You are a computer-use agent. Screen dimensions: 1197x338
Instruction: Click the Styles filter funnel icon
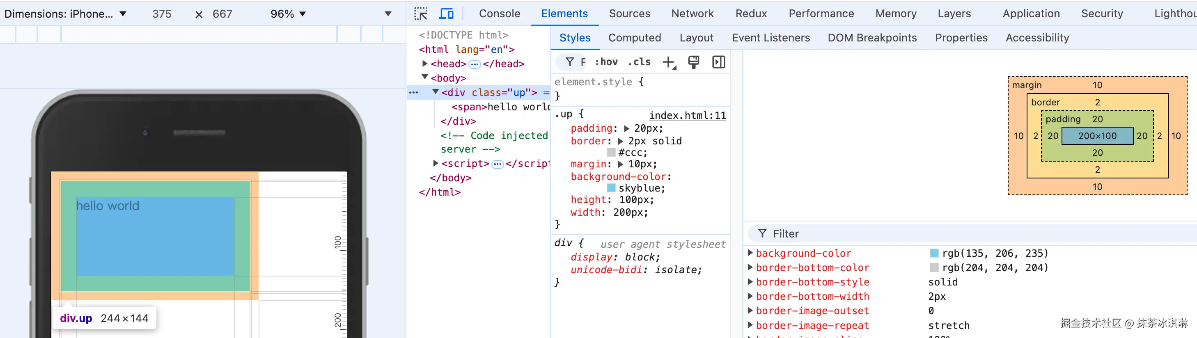[570, 62]
